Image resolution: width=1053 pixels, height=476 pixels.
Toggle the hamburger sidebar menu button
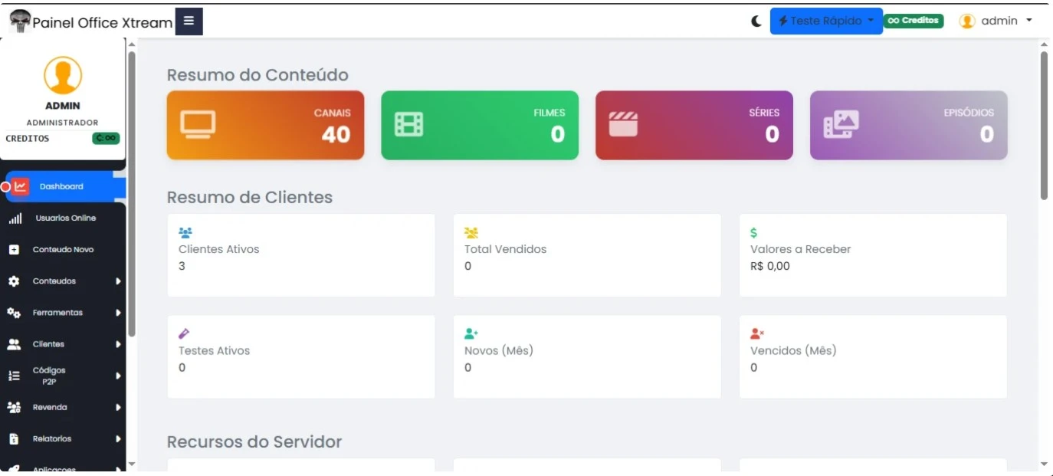189,21
